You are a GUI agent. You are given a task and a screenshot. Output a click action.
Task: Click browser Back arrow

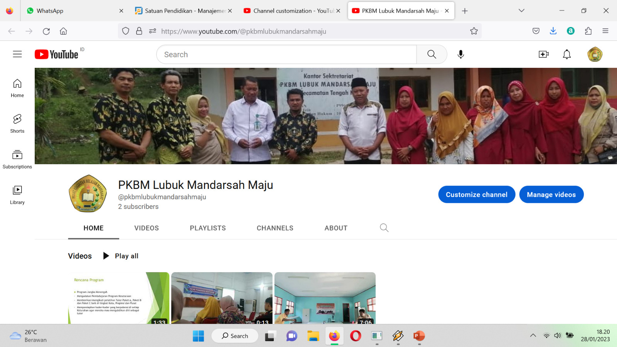12,31
